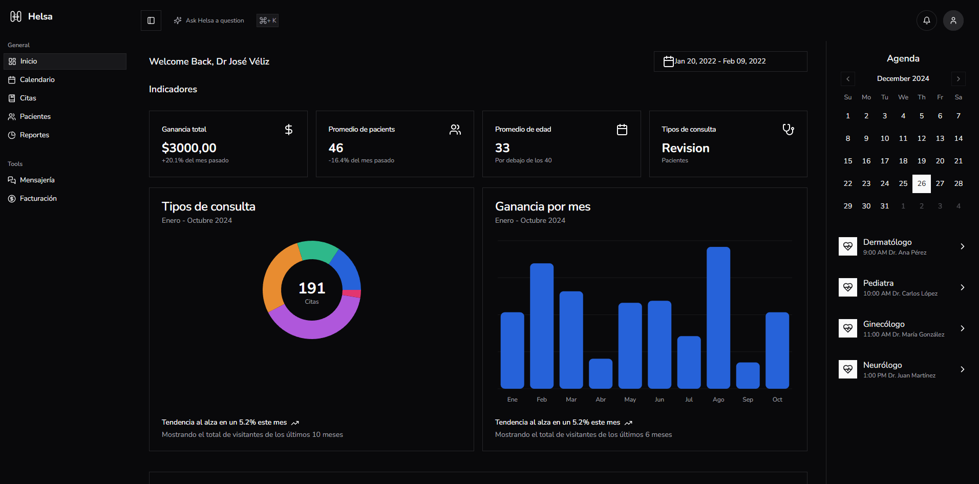This screenshot has height=484, width=979.
Task: Click the Pediatra heart pulse icon
Action: (x=848, y=287)
